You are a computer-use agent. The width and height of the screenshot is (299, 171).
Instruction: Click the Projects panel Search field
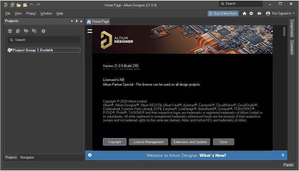click(x=44, y=40)
